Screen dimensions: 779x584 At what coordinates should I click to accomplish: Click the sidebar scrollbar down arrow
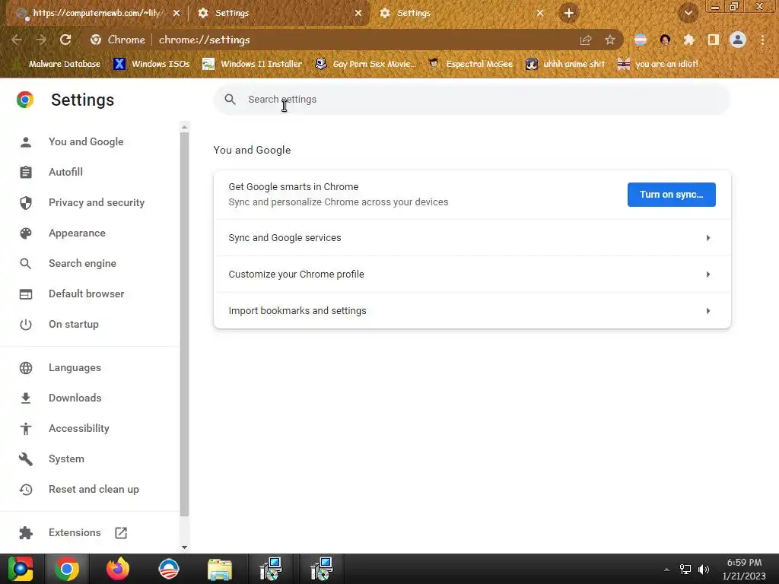(x=184, y=547)
